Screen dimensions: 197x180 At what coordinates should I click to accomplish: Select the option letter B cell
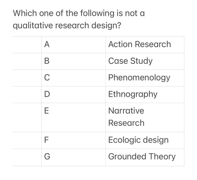pos(73,61)
